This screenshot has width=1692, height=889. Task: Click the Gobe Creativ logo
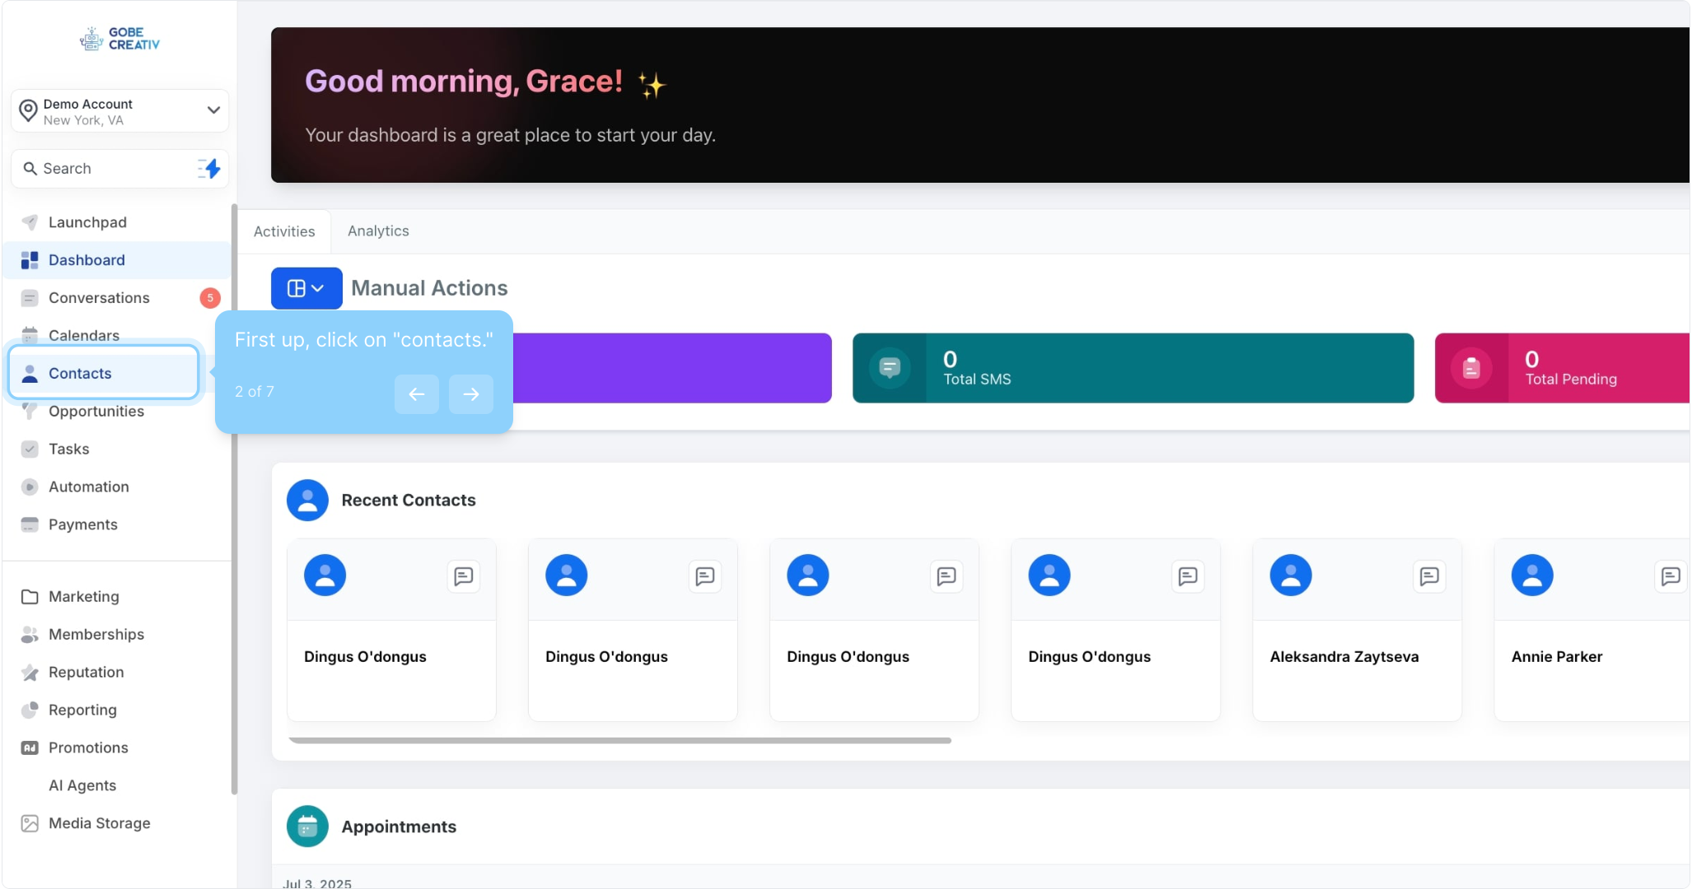(120, 39)
